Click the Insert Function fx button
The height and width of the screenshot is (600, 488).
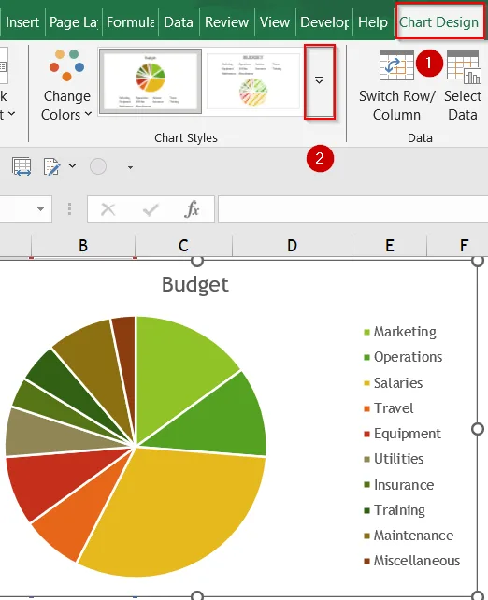pos(192,209)
